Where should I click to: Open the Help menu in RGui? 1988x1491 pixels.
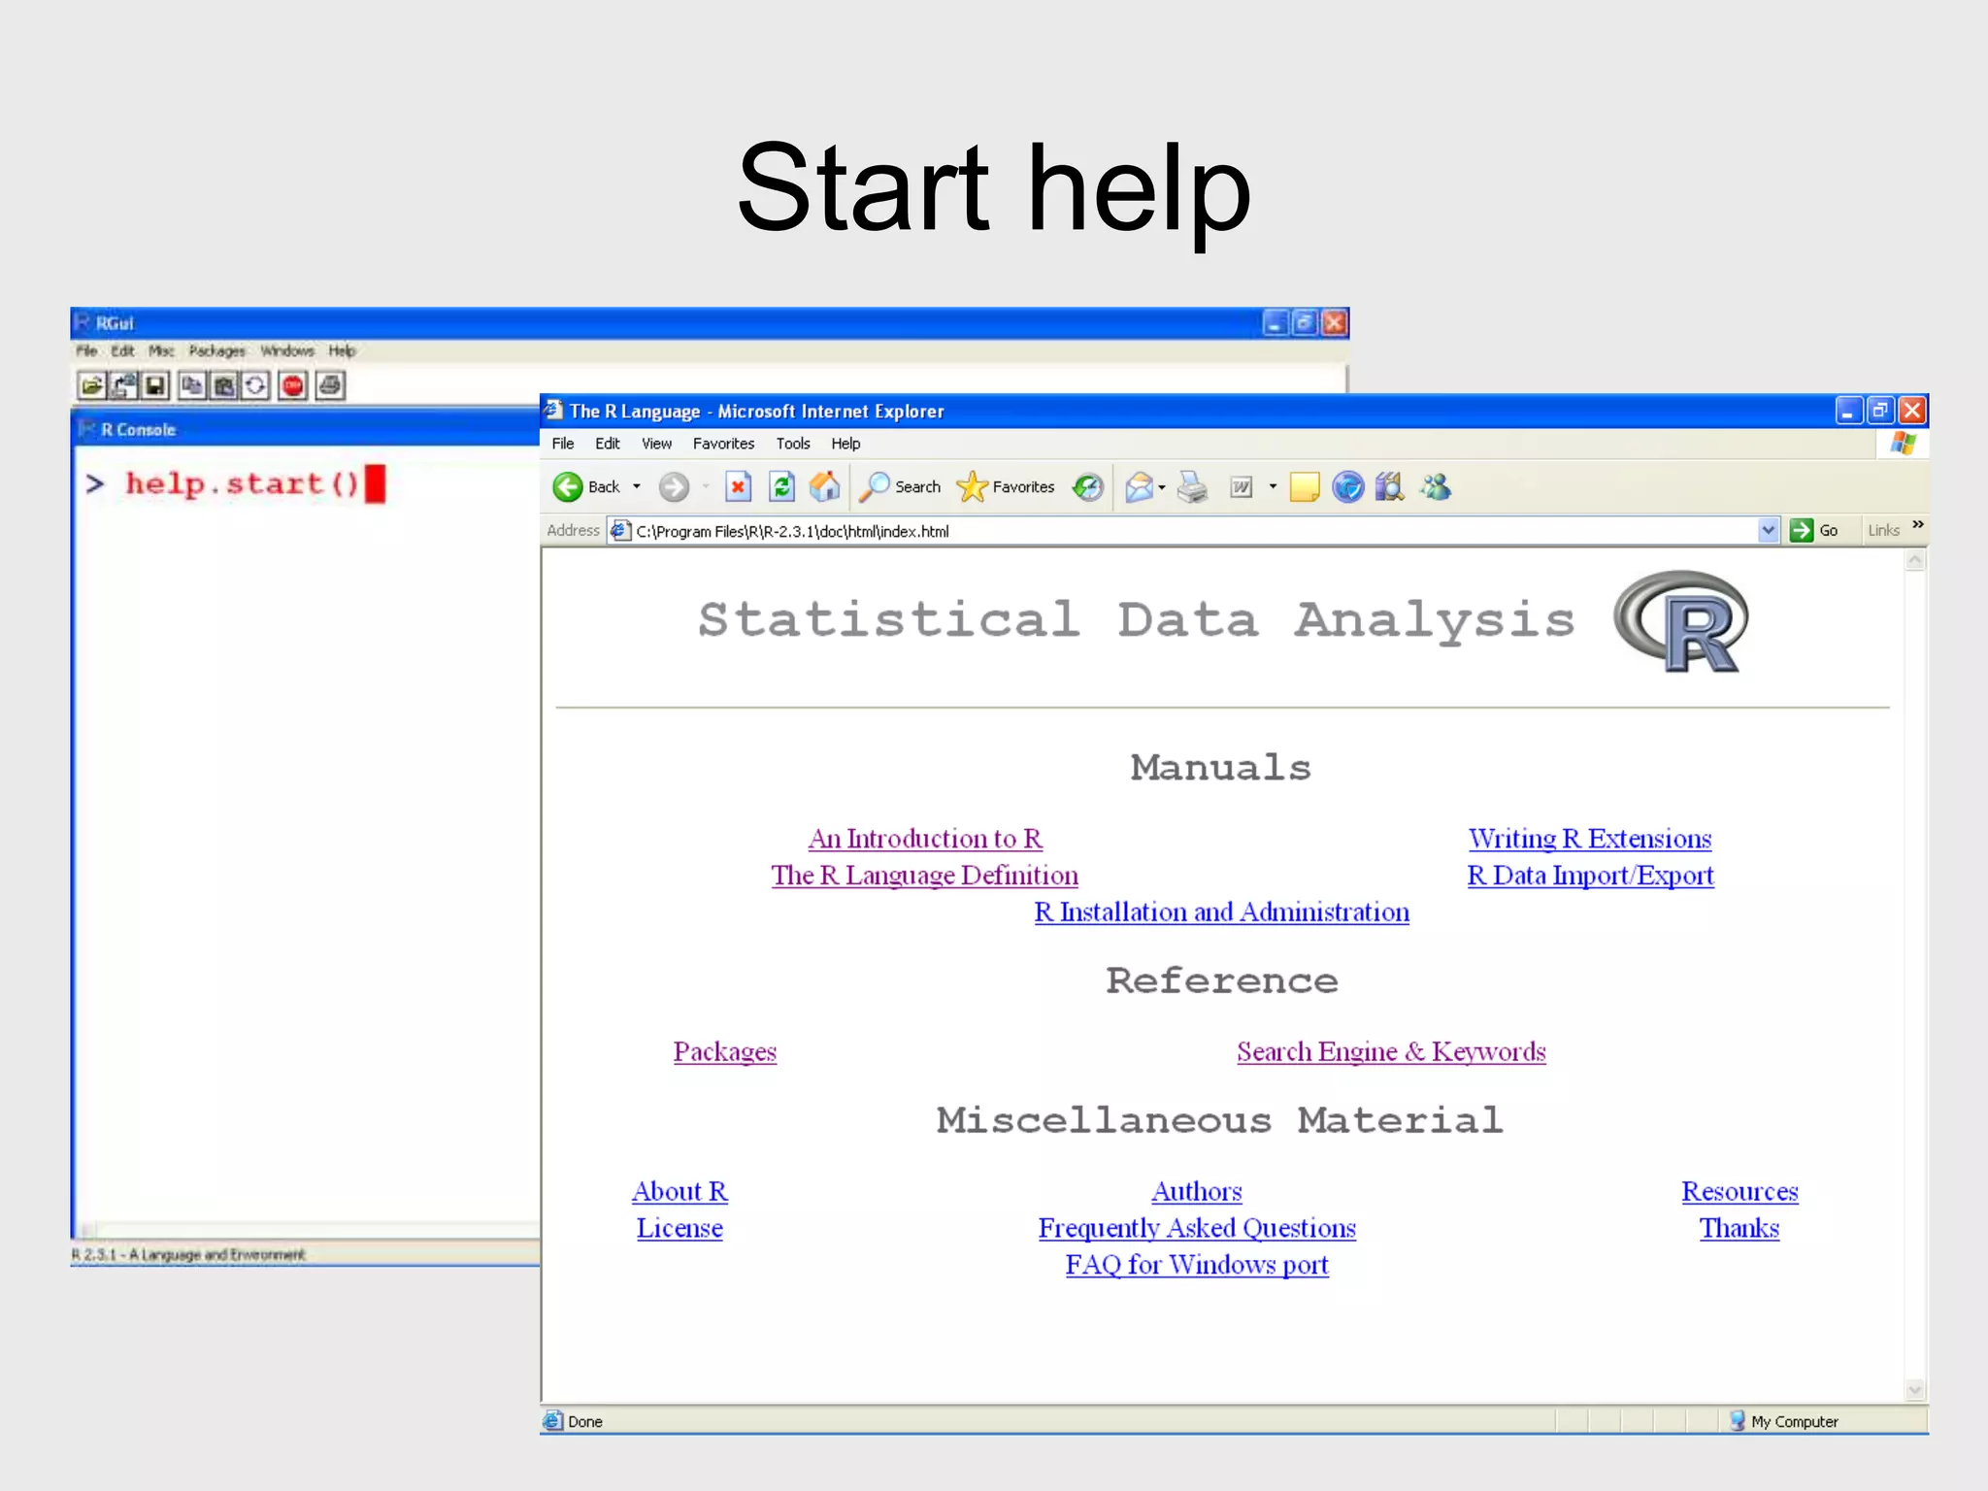342,350
